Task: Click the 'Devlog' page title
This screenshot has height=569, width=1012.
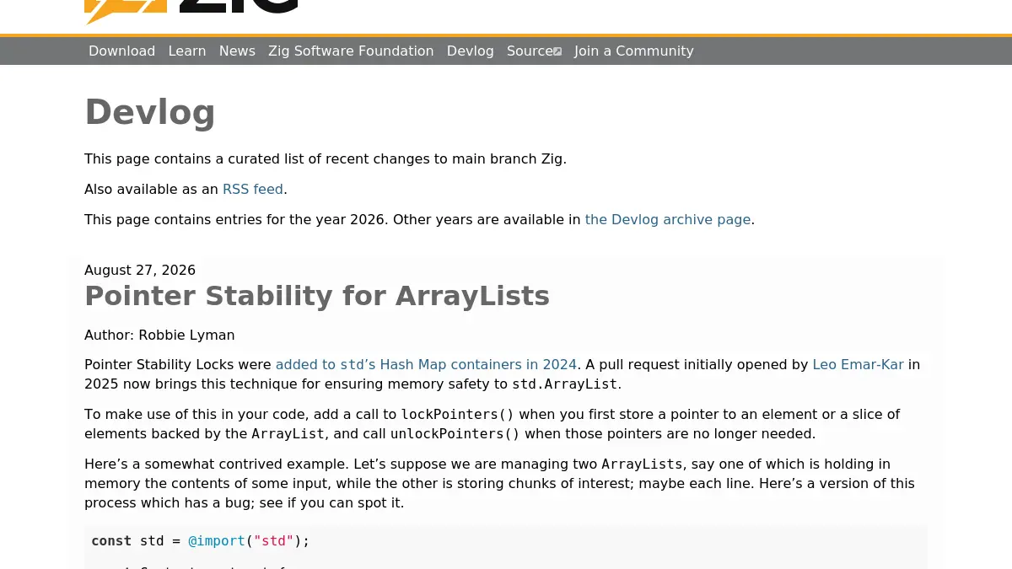Action: click(x=150, y=111)
